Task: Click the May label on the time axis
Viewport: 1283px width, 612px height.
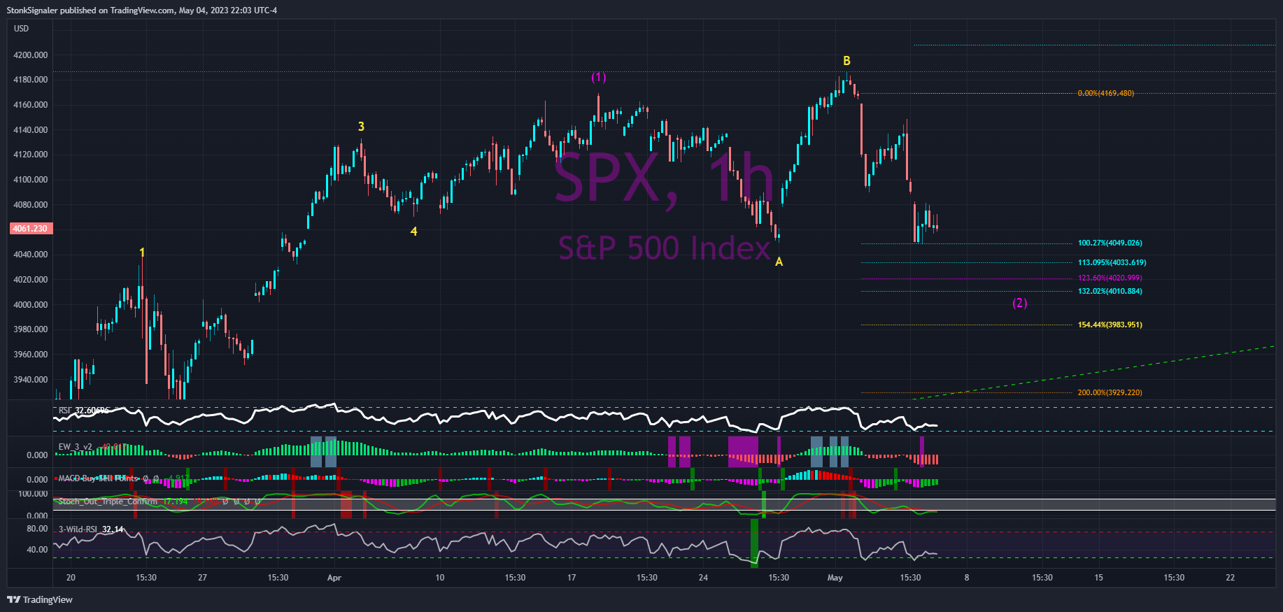Action: click(x=835, y=578)
